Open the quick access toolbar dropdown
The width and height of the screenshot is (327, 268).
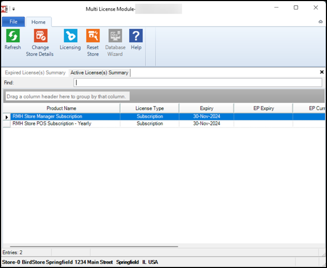(x=14, y=9)
